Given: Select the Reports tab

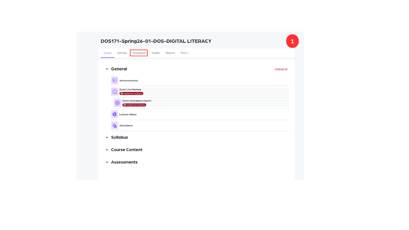Looking at the screenshot, I should tap(170, 53).
